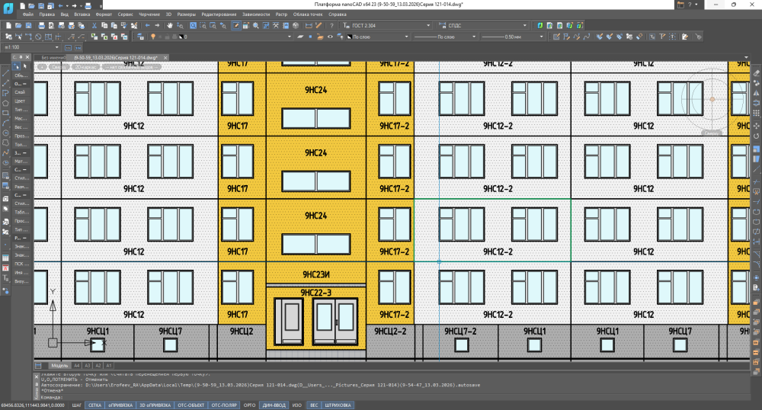Expand the help menu arrow in title bar
Image resolution: width=762 pixels, height=410 pixels.
[696, 5]
